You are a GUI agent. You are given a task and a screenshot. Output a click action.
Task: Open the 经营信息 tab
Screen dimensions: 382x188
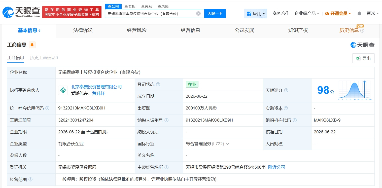click(190, 30)
